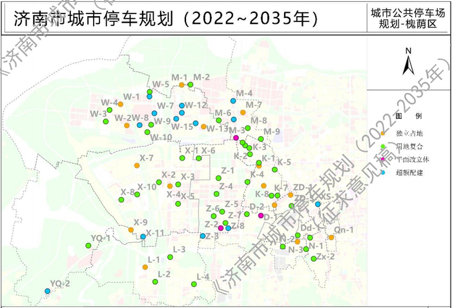This screenshot has height=308, width=452.
Task: Click the L-4 label text
Action: 203,277
